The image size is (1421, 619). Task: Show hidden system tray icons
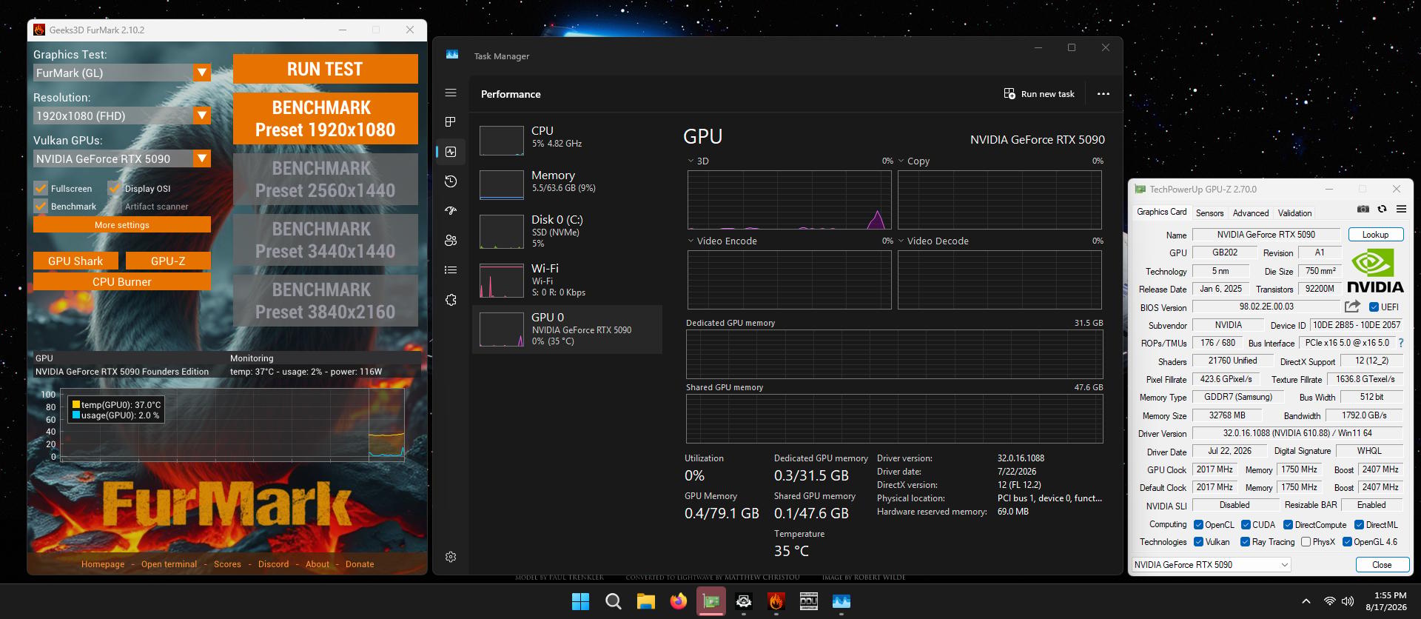point(1306,601)
